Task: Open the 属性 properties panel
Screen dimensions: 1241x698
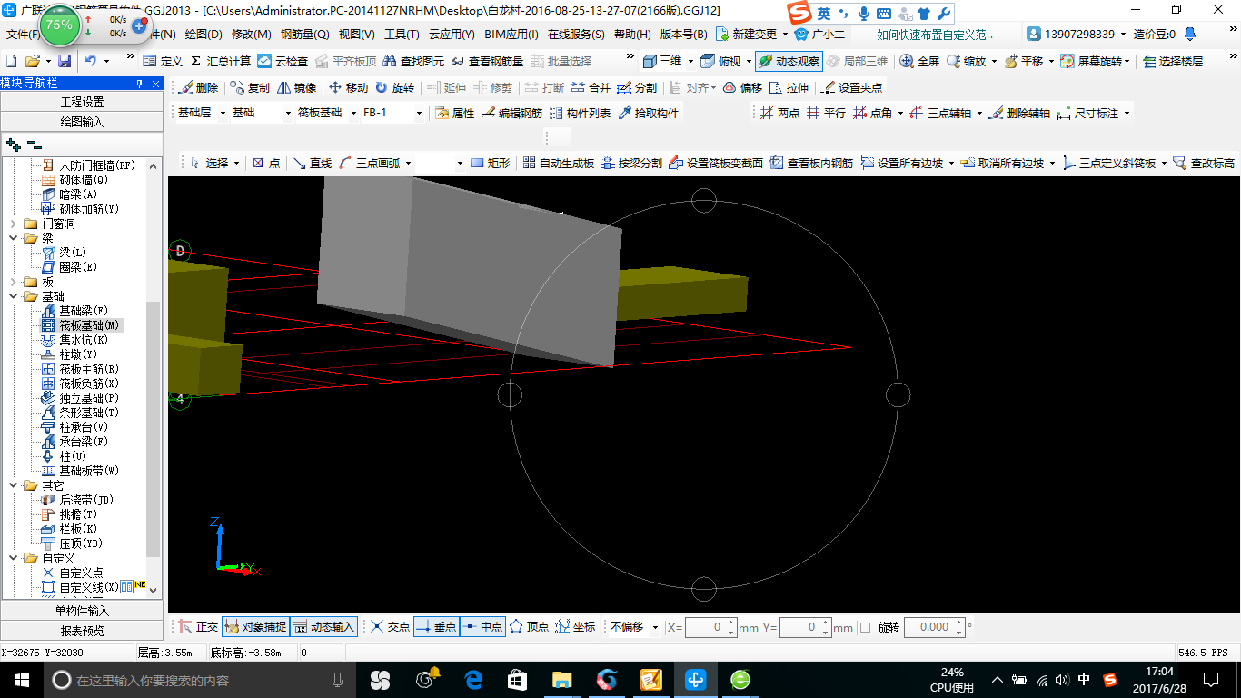Action: (454, 114)
